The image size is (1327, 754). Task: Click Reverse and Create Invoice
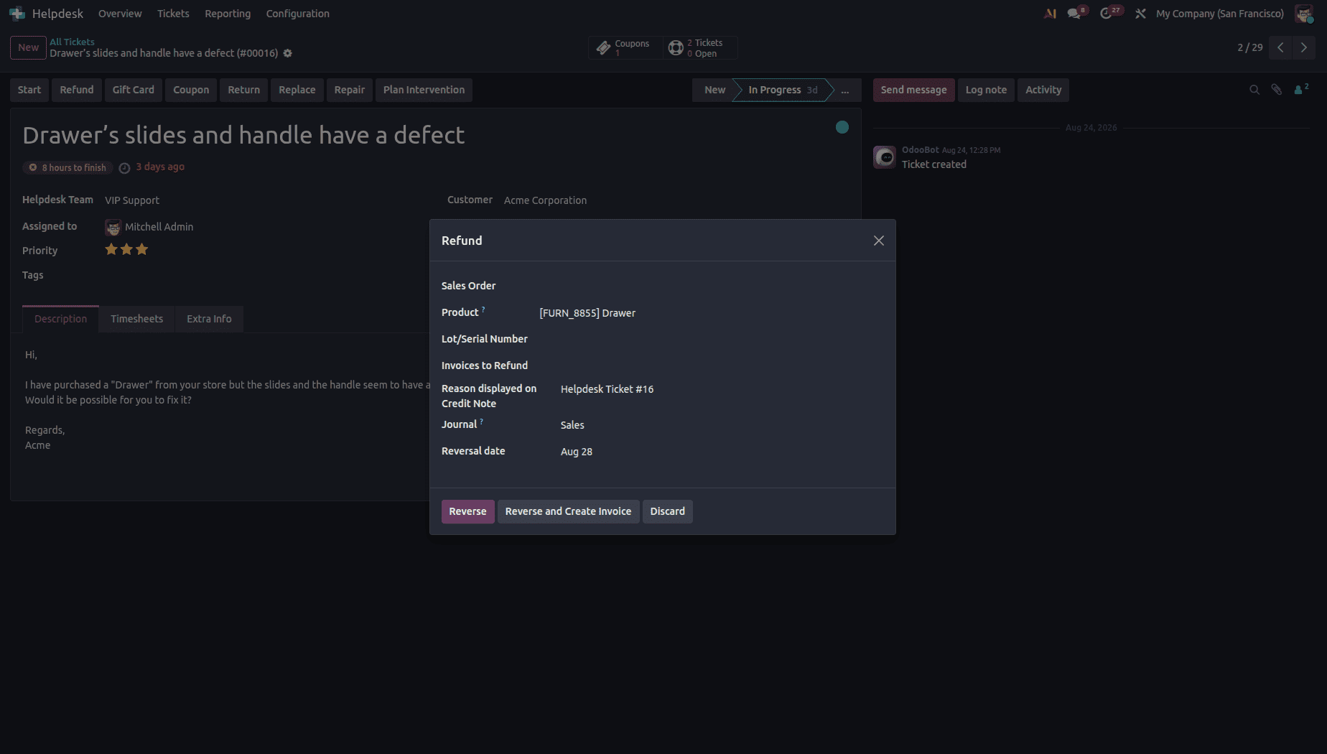(x=568, y=511)
